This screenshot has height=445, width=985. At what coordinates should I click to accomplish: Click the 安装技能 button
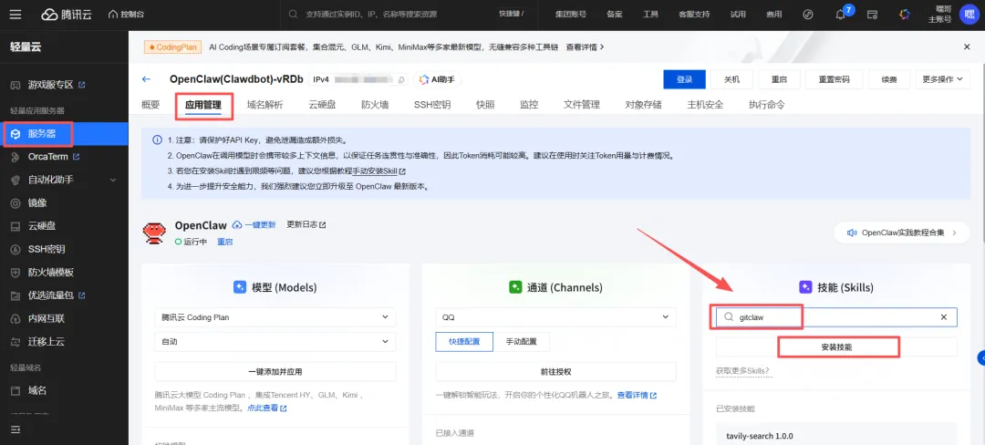coord(836,347)
